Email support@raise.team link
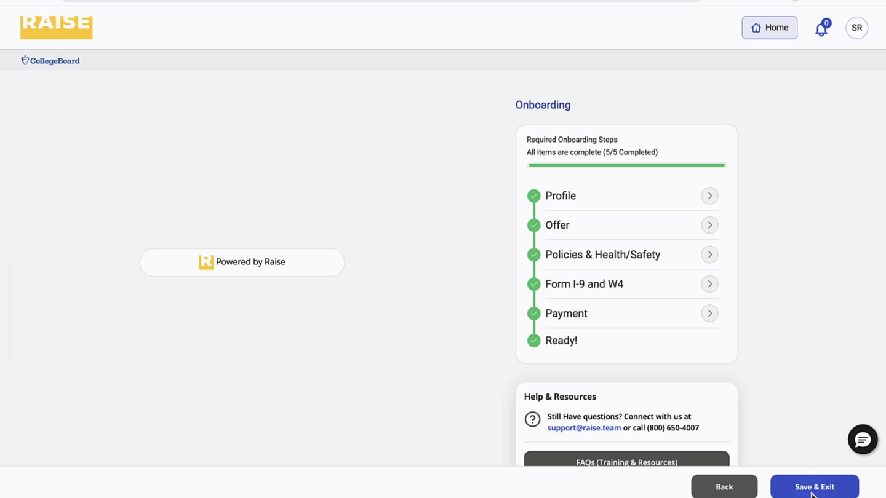Screen dimensions: 886x498 [x=584, y=428]
